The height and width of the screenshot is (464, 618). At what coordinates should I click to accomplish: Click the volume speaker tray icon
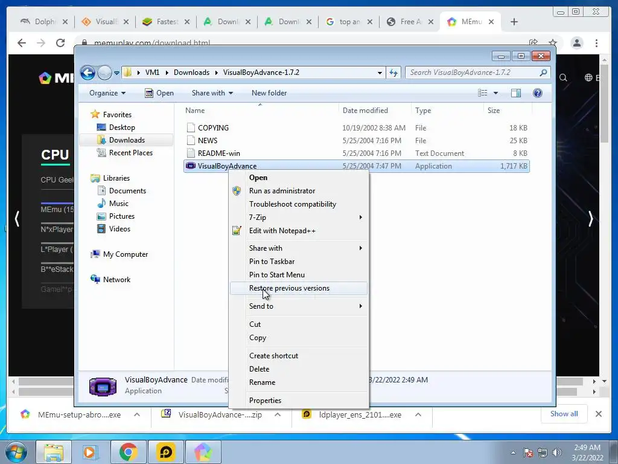[556, 453]
